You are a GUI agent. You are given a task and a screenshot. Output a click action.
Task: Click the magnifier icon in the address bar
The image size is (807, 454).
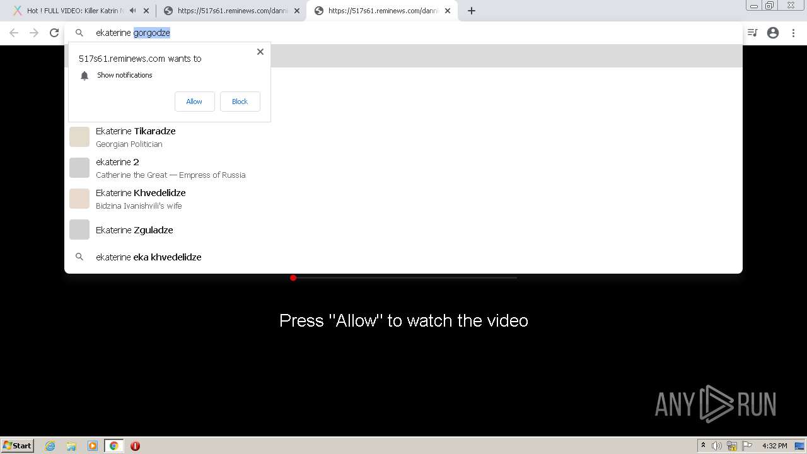point(79,33)
